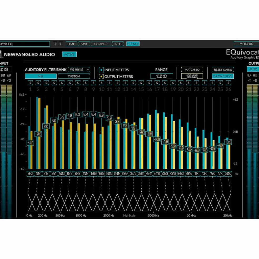Toggle the OPENGL rendering button
259x259 pixels.
tap(133, 44)
